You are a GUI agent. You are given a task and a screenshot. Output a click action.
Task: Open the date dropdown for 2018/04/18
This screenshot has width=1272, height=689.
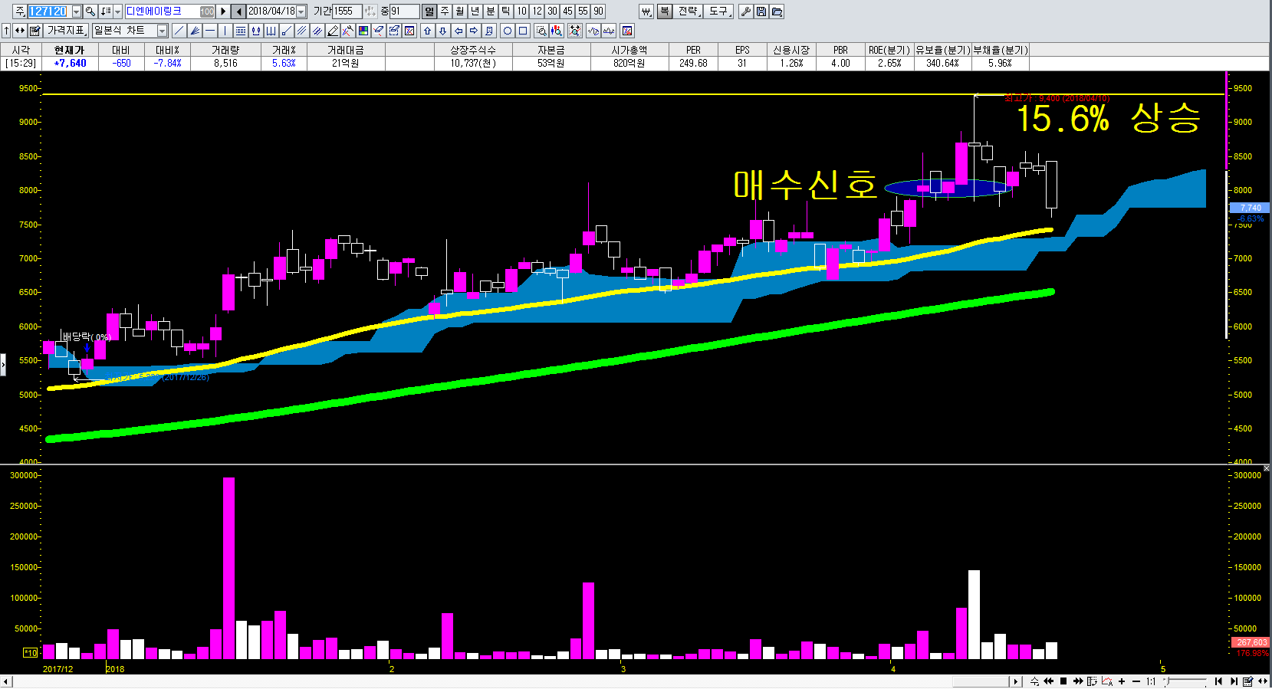click(x=301, y=11)
